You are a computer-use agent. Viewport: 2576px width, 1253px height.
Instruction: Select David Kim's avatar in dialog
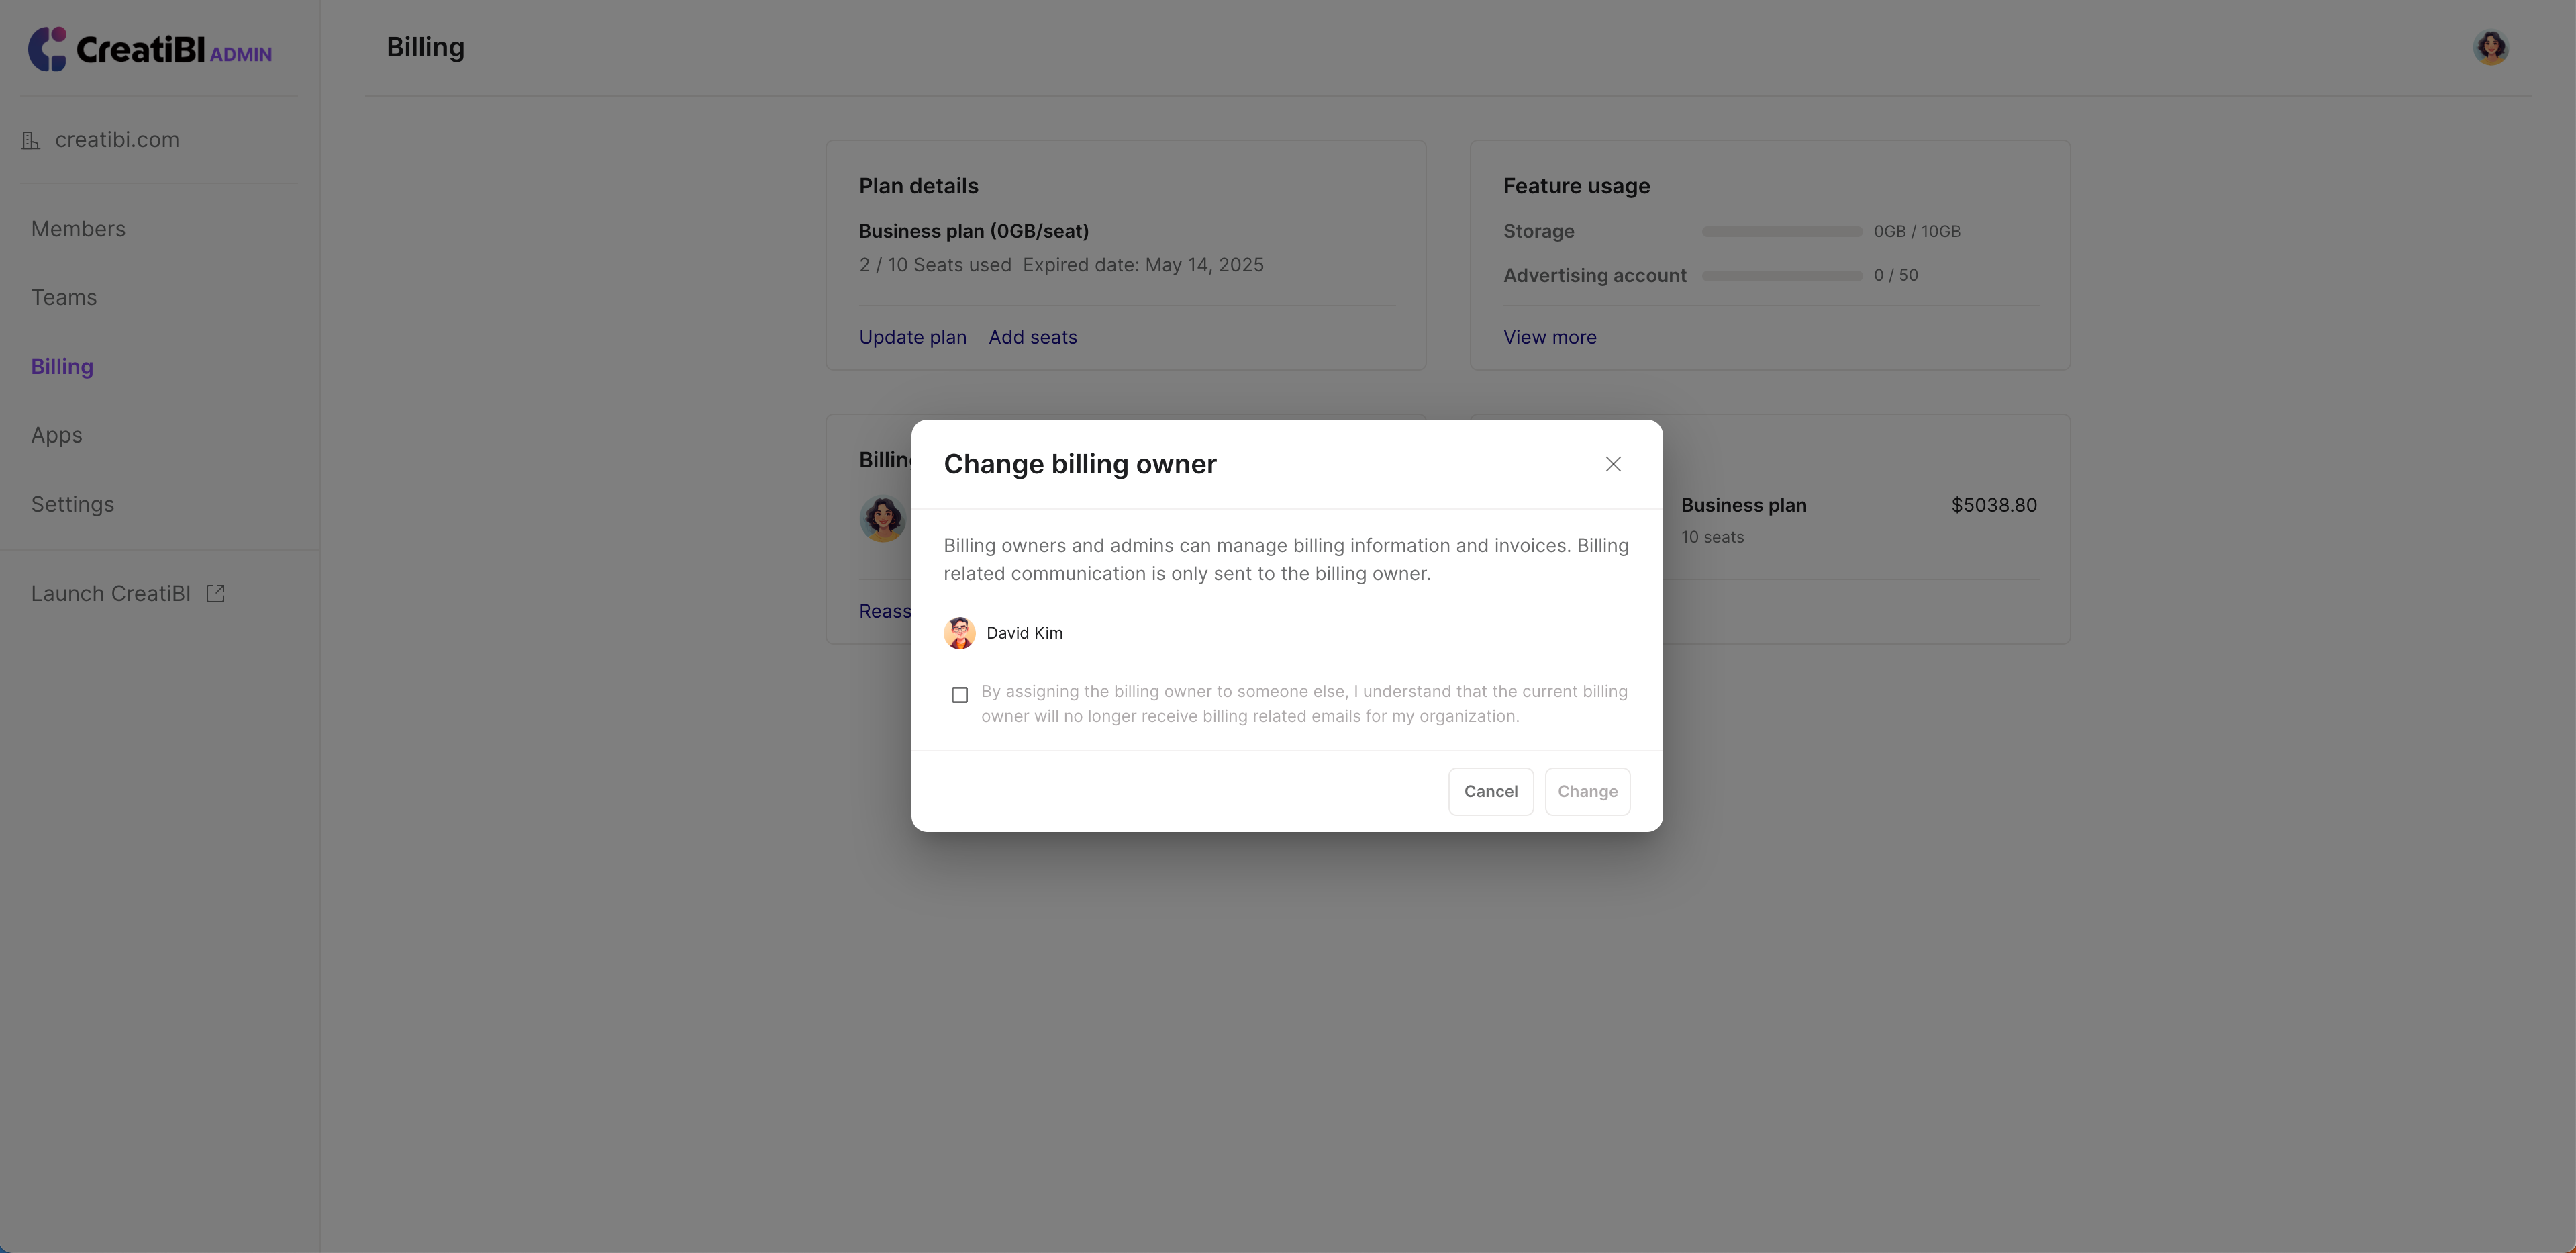tap(960, 633)
